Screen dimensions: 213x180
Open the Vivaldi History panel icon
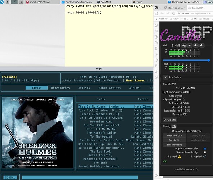[156, 60]
